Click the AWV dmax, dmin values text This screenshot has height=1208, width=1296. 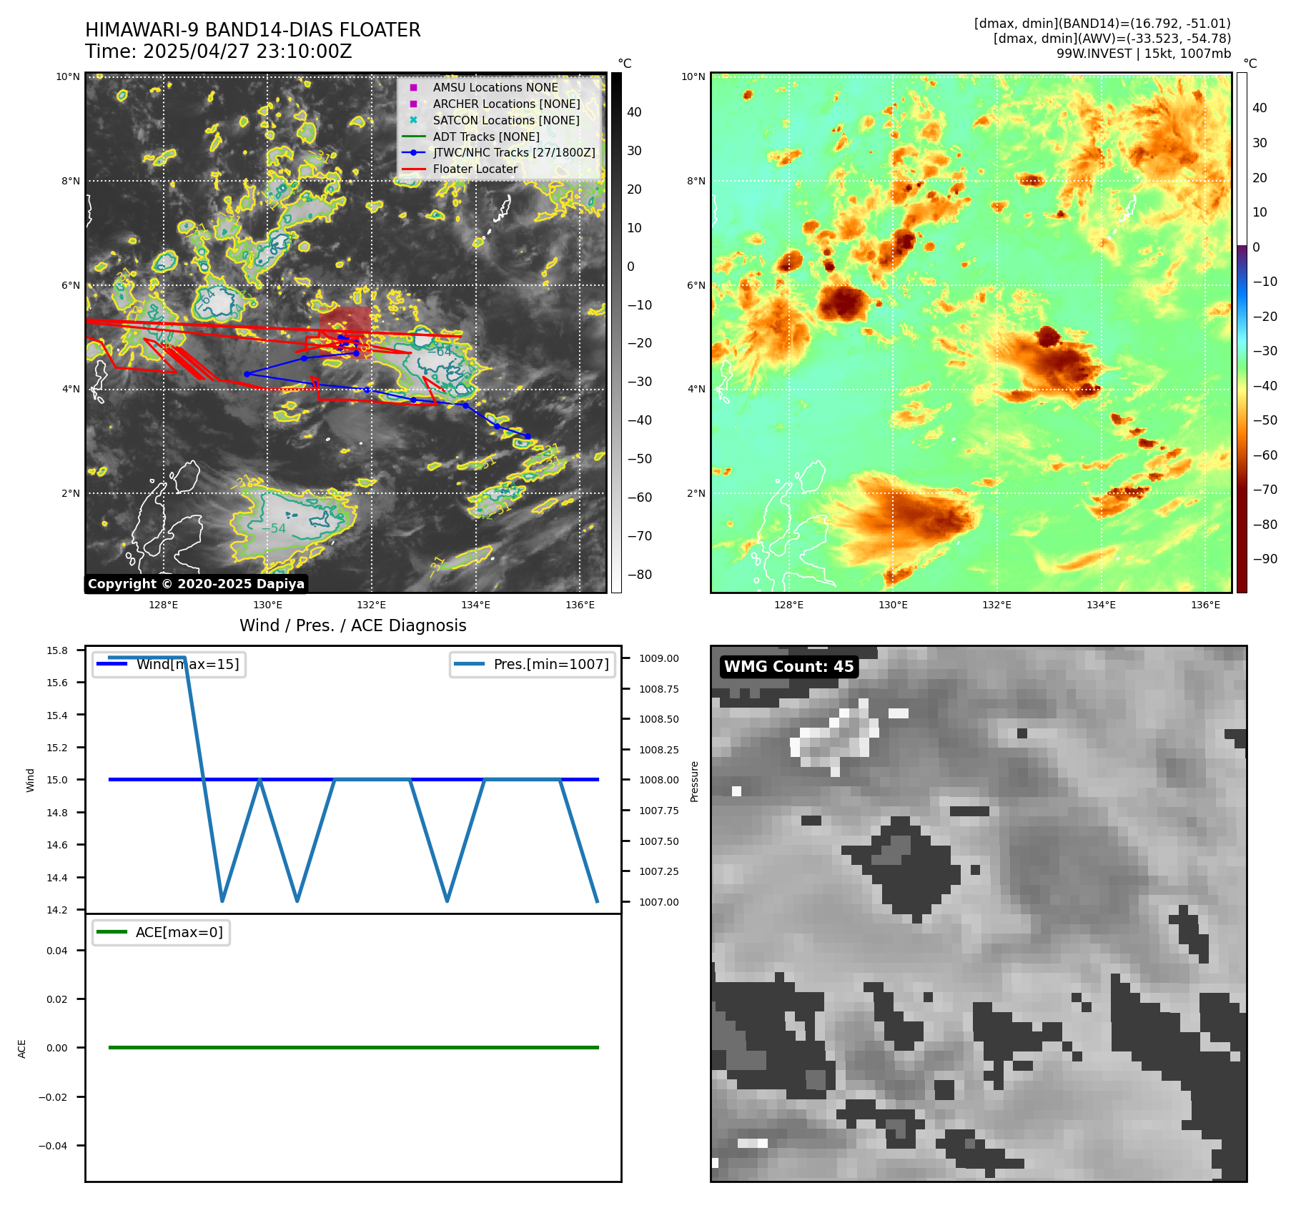1112,39
